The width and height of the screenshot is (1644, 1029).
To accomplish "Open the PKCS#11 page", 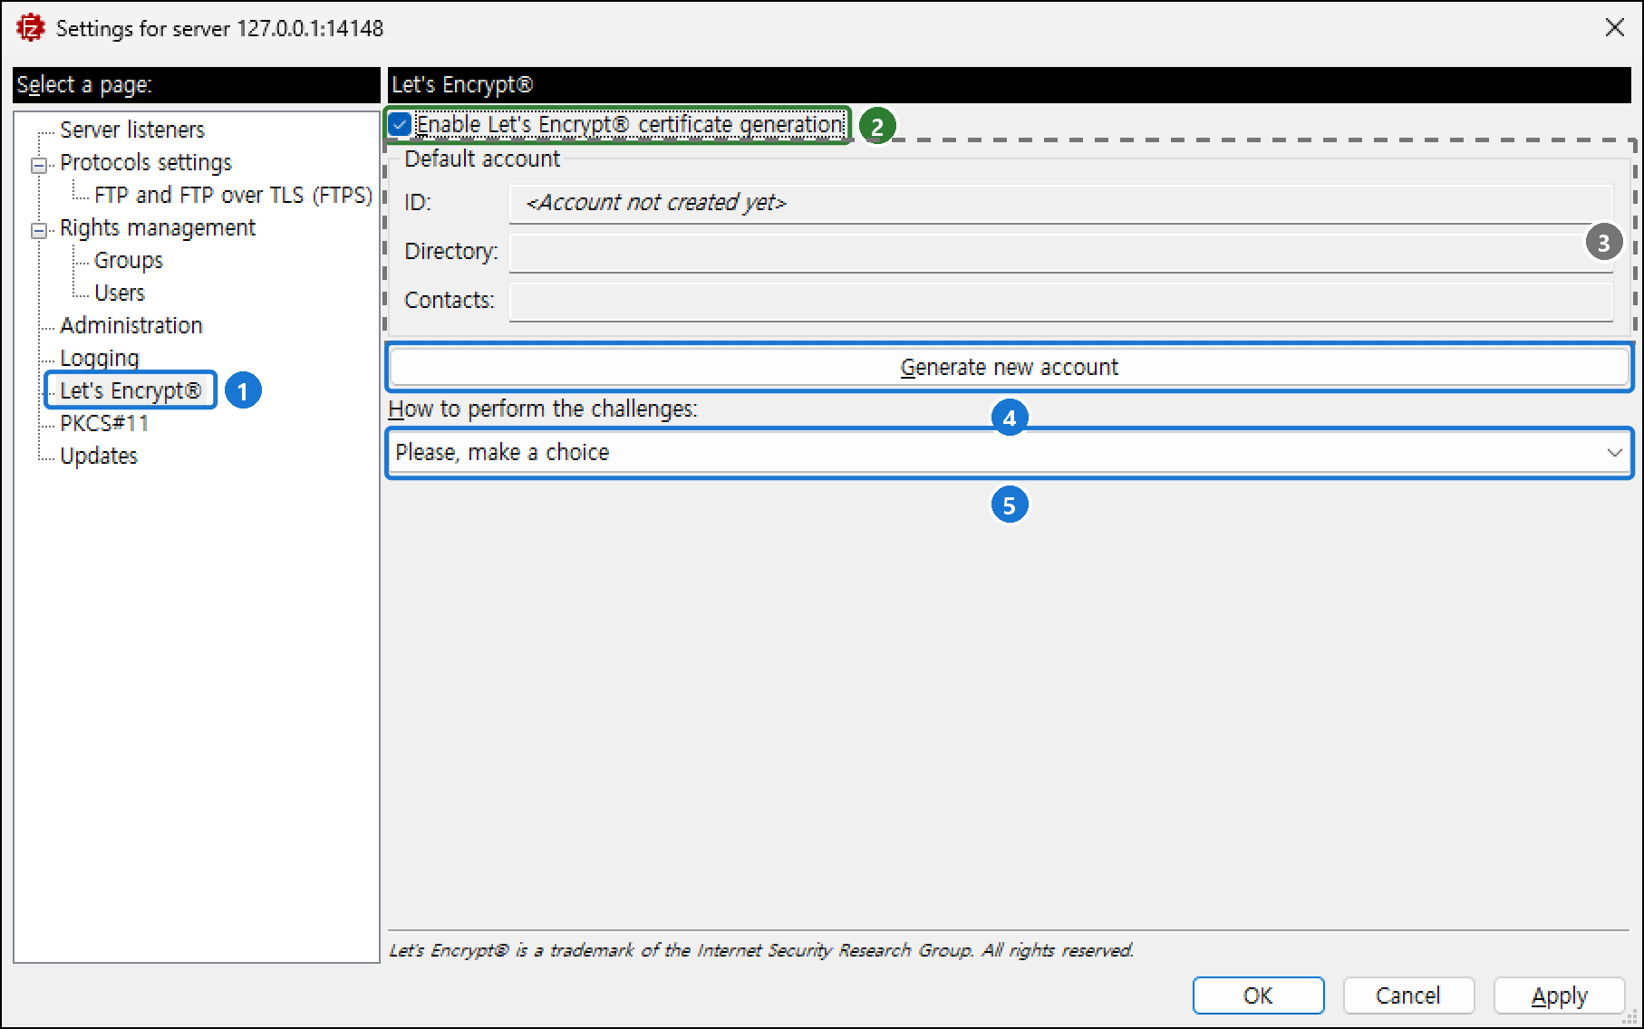I will 104,424.
